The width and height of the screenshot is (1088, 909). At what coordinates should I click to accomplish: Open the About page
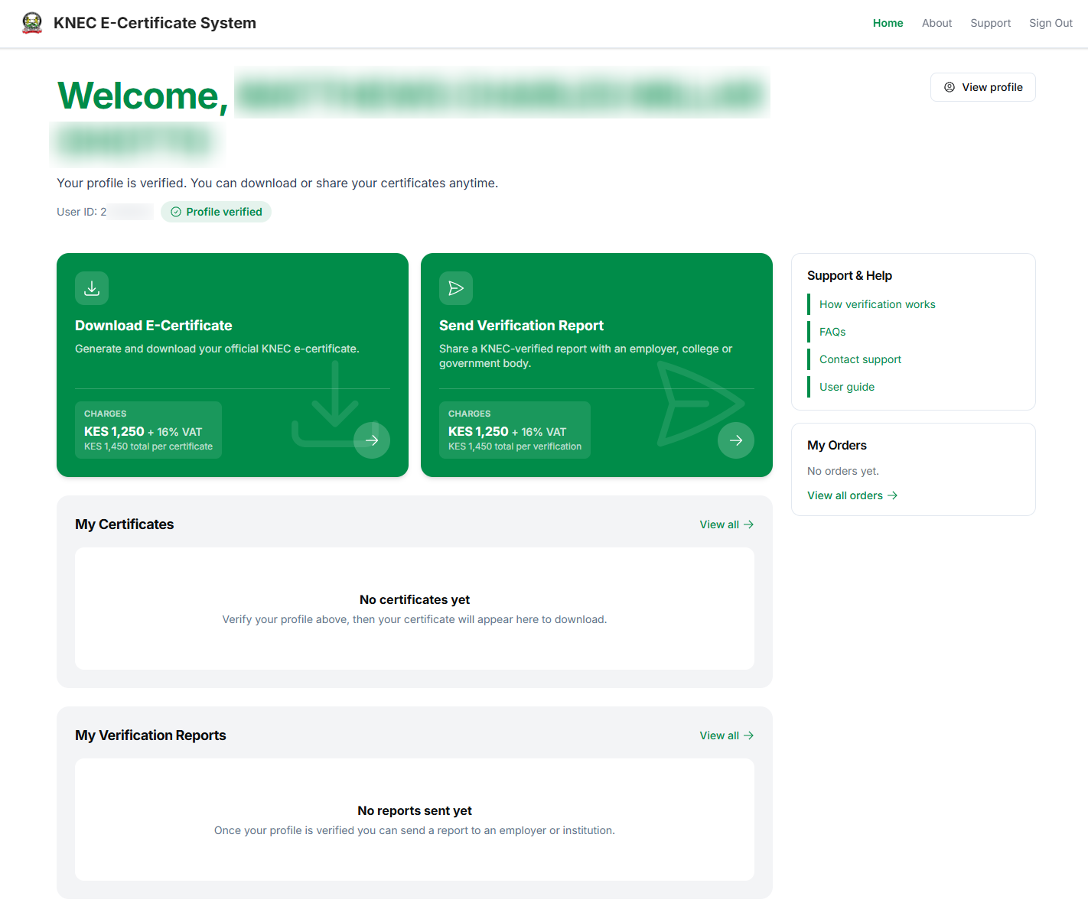click(x=937, y=23)
